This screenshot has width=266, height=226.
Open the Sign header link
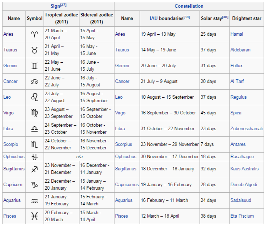click(55, 6)
